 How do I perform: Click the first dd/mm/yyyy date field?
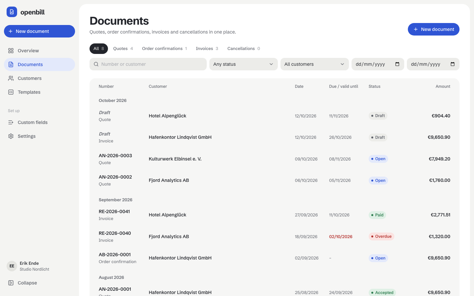[x=378, y=64]
